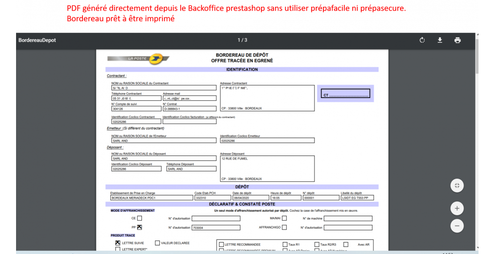This screenshot has height=254, width=495.
Task: Tick the AFFRANCHIGO checkbox
Action: point(285,227)
